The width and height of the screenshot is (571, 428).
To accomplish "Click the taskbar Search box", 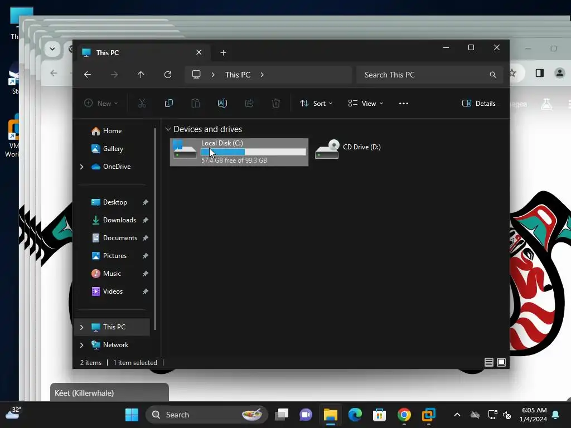I will (x=207, y=415).
